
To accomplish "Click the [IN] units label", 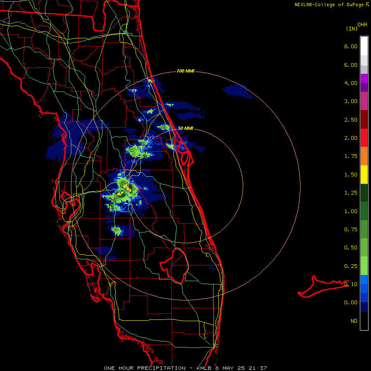I will point(352,28).
